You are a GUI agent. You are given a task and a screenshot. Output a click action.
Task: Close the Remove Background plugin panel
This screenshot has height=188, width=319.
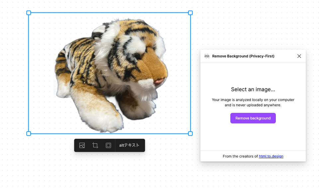pos(299,56)
